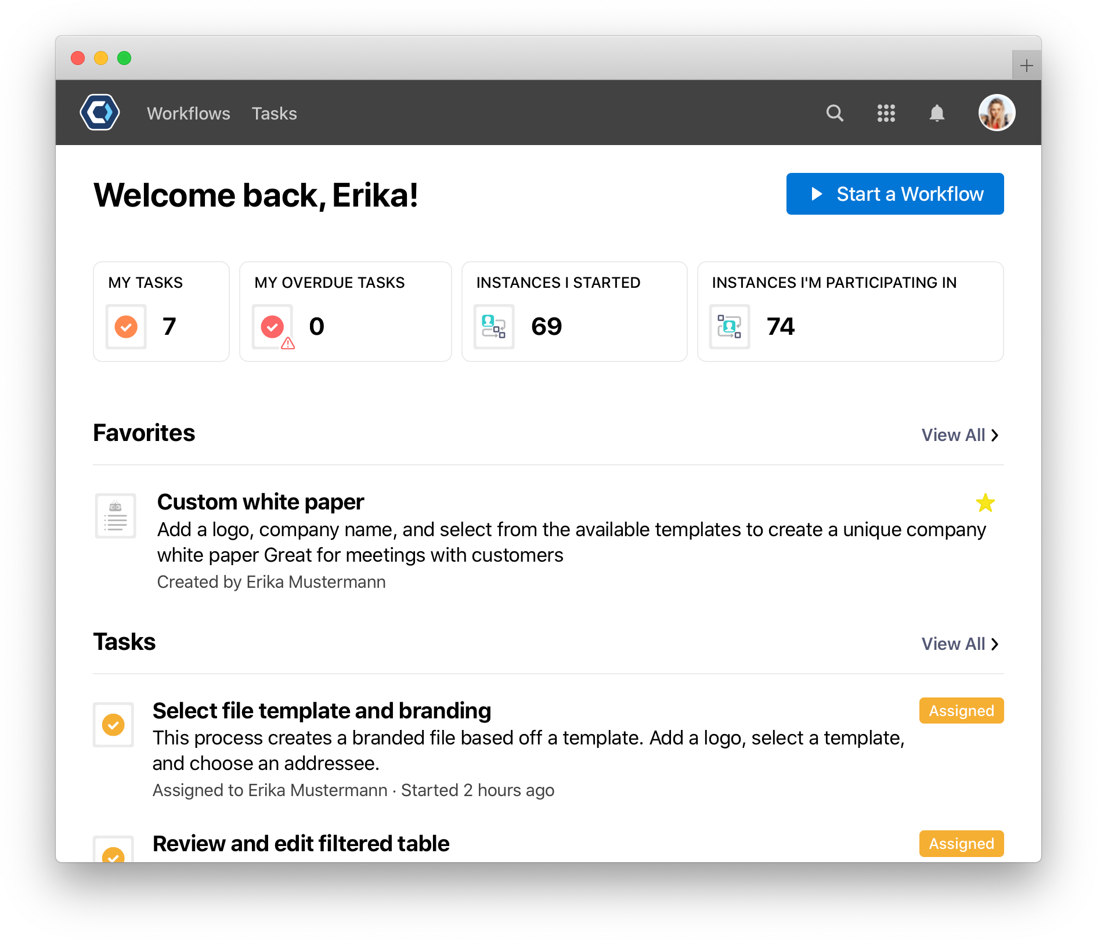Click the number 7 tasks count
The image size is (1097, 940).
[169, 326]
